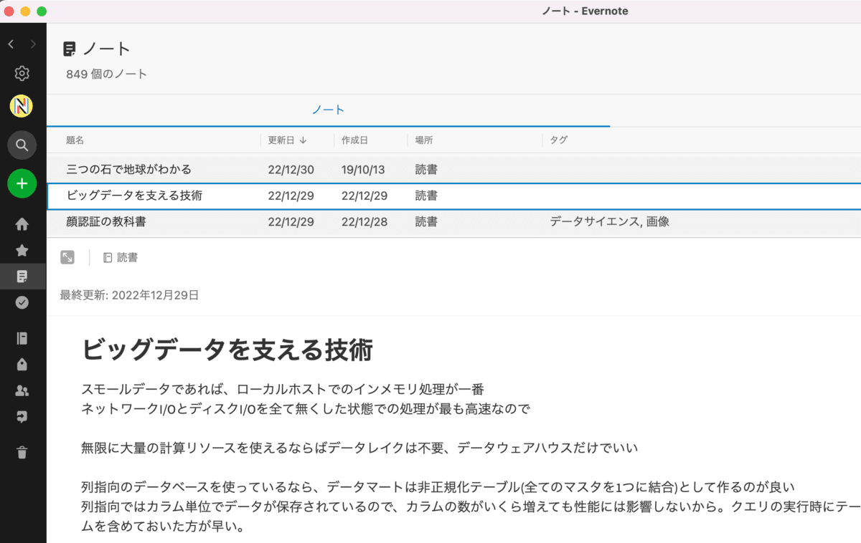
Task: Sort by 更新日 column header
Action: click(287, 140)
